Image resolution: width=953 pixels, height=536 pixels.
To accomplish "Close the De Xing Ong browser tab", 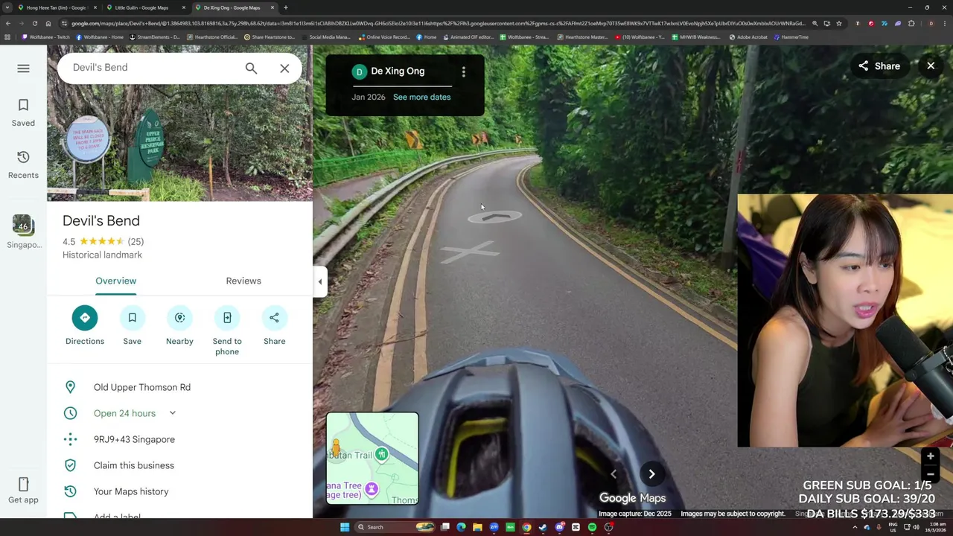I will click(272, 7).
